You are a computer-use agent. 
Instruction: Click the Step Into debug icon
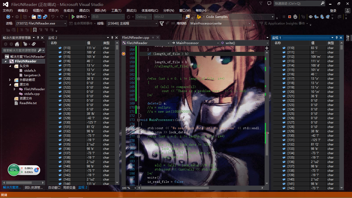coord(317,17)
